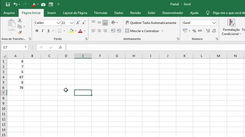
Task: Center cell text horizontally
Action: pos(99,31)
